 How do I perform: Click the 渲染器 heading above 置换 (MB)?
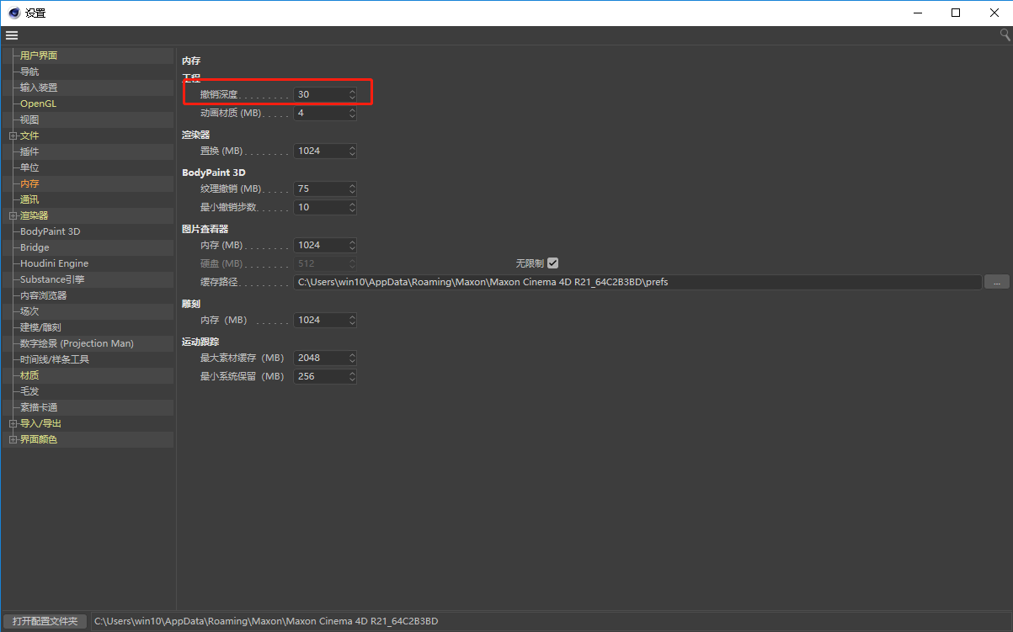point(196,135)
